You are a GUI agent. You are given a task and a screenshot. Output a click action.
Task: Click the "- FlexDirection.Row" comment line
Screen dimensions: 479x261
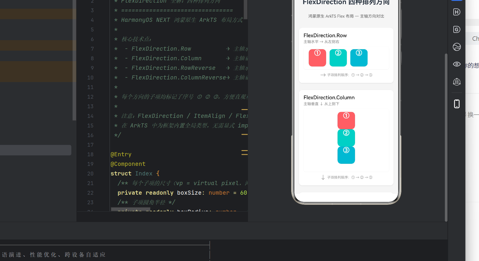coord(181,49)
